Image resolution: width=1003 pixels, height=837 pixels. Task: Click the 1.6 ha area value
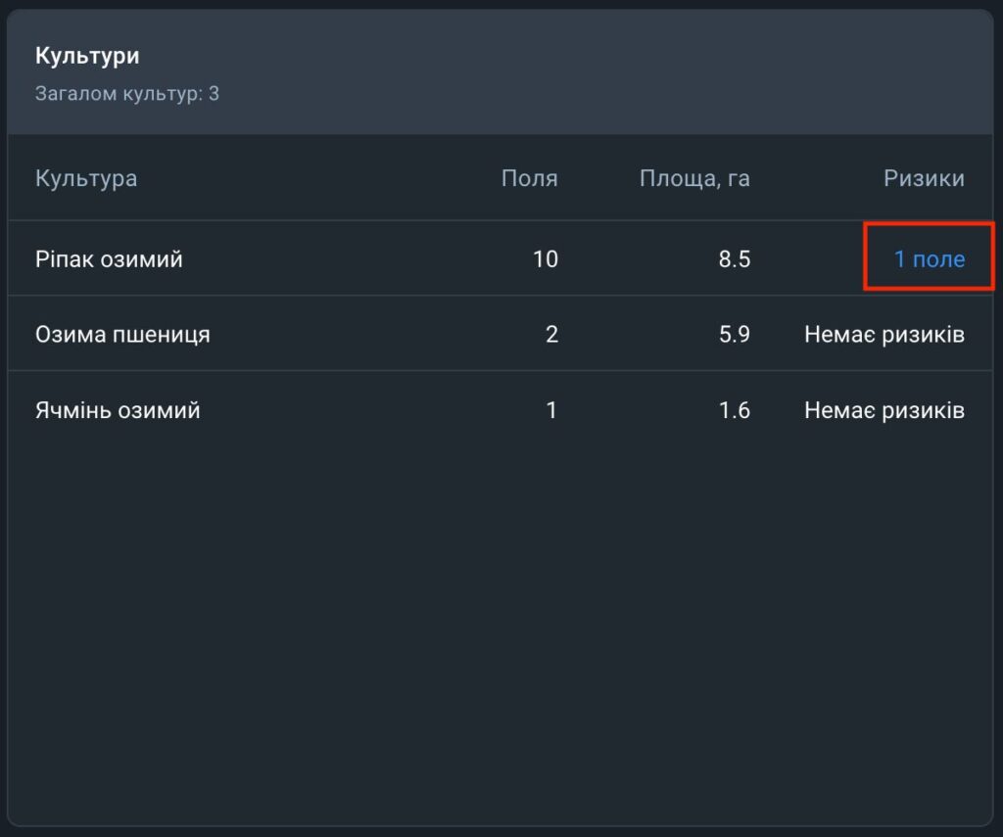734,410
